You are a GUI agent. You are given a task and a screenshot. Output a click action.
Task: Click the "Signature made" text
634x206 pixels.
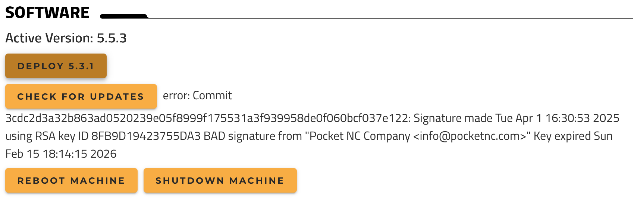[x=453, y=118]
